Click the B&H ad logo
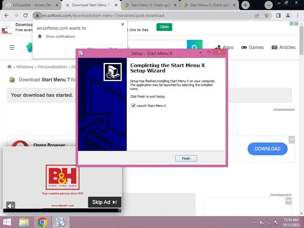Screen dimensions: 304x228 click(62, 177)
